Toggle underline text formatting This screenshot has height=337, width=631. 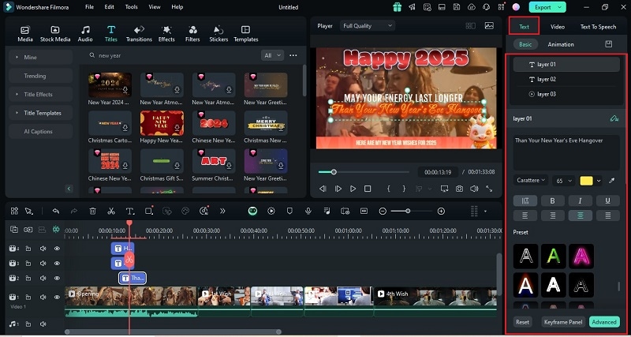(x=607, y=201)
